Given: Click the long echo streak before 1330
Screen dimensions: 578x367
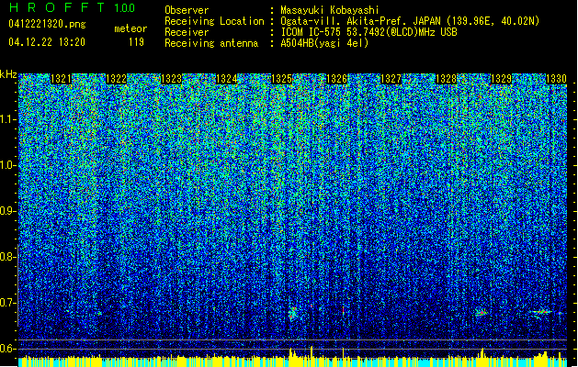Looking at the screenshot, I should pyautogui.click(x=541, y=313).
